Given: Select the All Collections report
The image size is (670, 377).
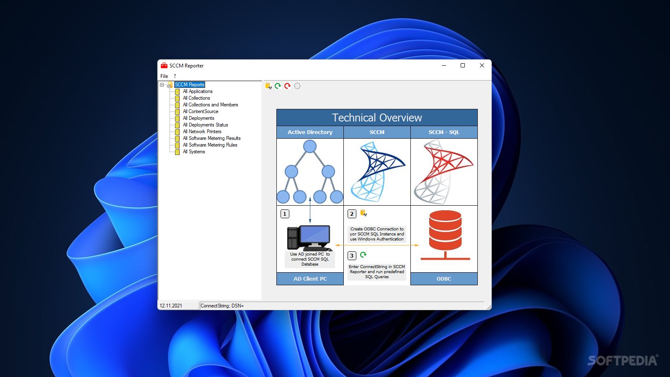Looking at the screenshot, I should pos(196,98).
